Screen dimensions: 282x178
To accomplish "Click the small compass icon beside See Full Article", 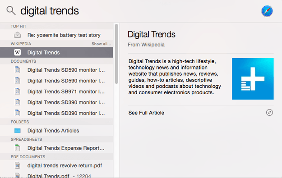I will tap(269, 113).
